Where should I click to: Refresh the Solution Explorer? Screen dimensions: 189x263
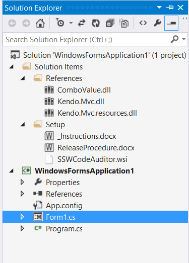tap(96, 23)
